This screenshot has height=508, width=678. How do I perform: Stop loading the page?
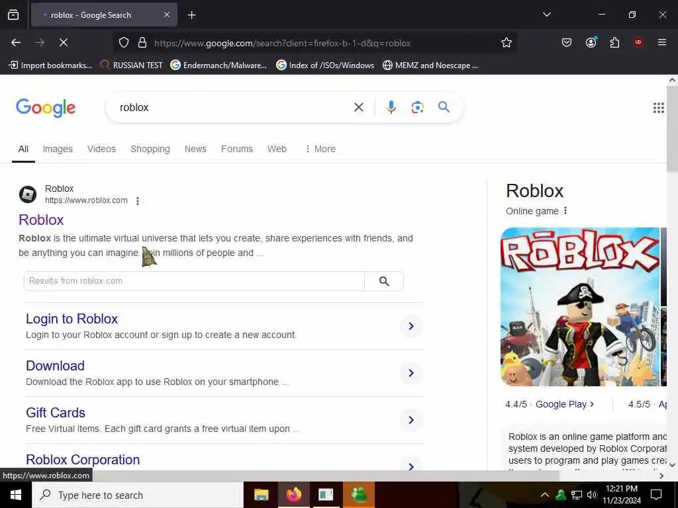pos(64,42)
